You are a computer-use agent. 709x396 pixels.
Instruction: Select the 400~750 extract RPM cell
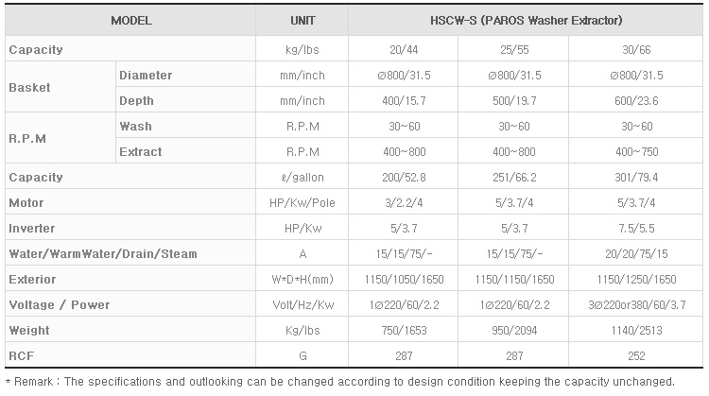tap(636, 152)
